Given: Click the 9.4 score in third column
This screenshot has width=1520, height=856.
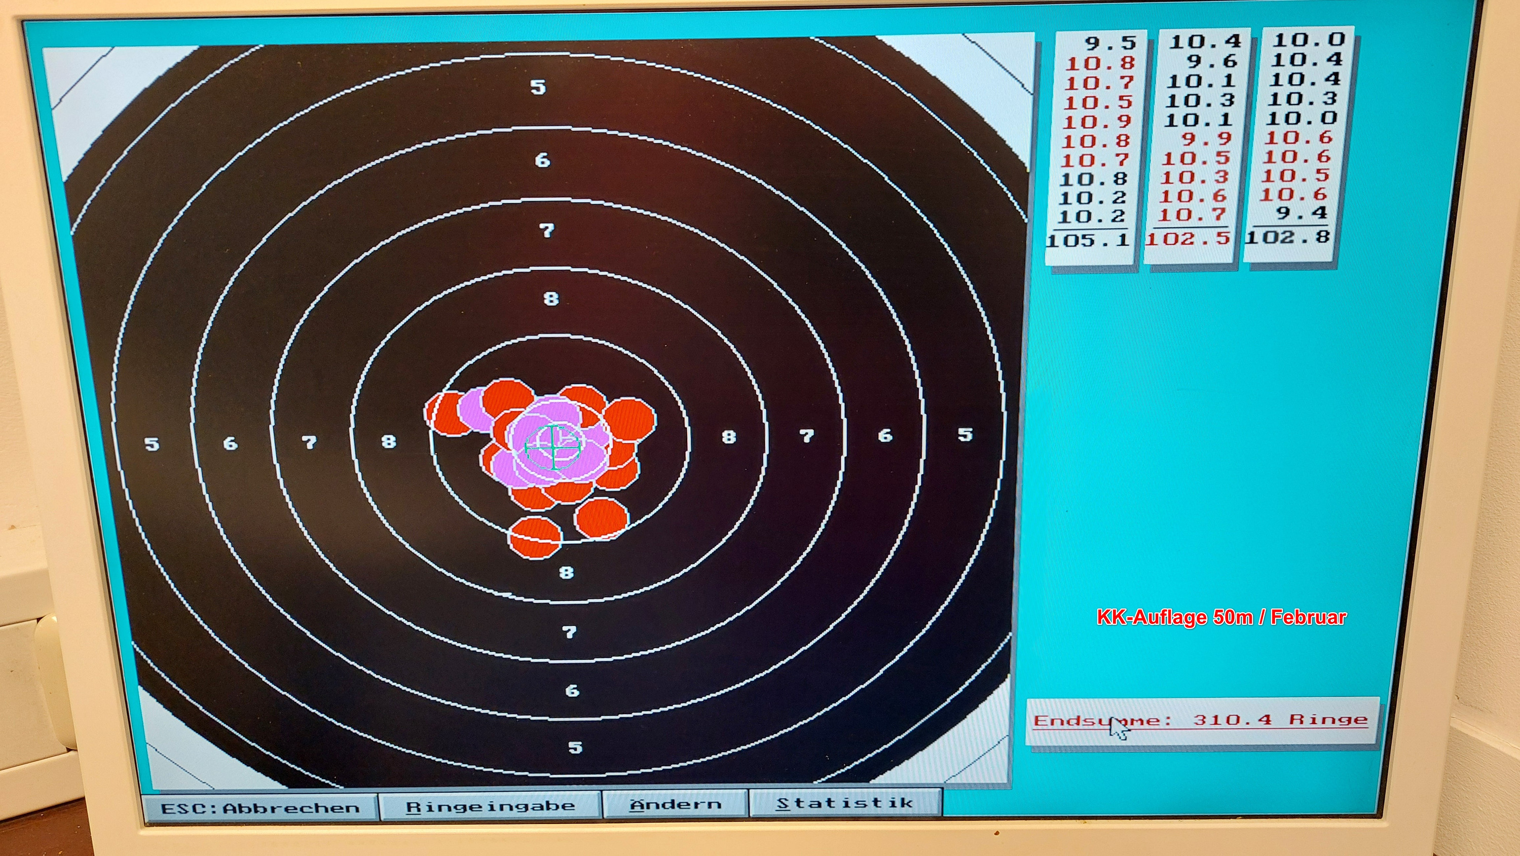Looking at the screenshot, I should [x=1302, y=213].
